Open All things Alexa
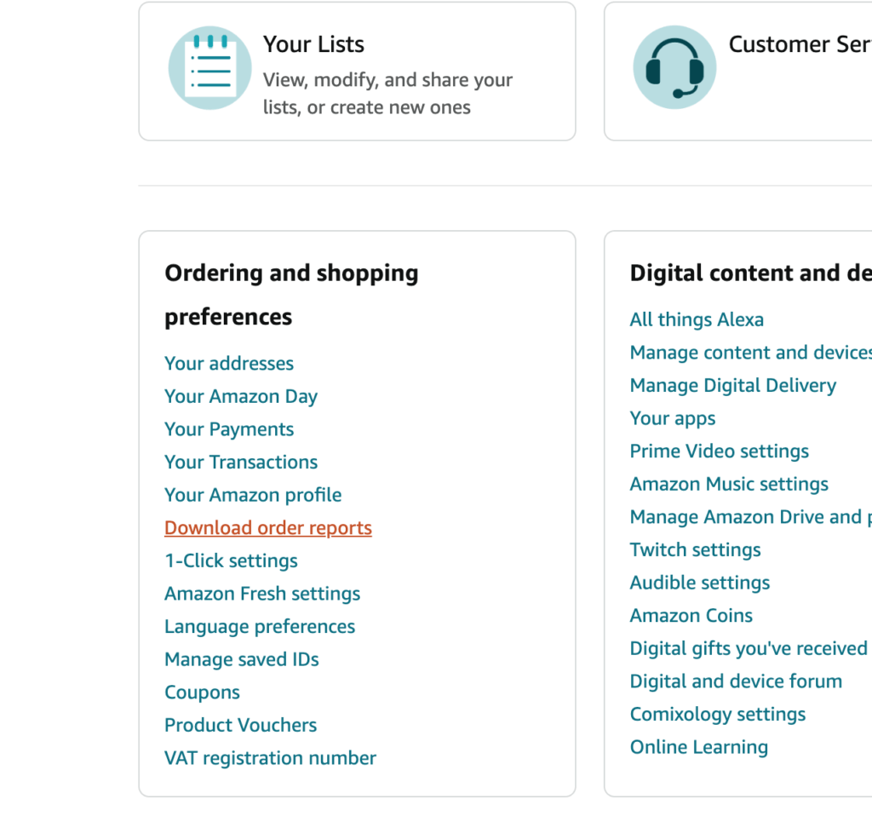This screenshot has height=822, width=872. 697,319
